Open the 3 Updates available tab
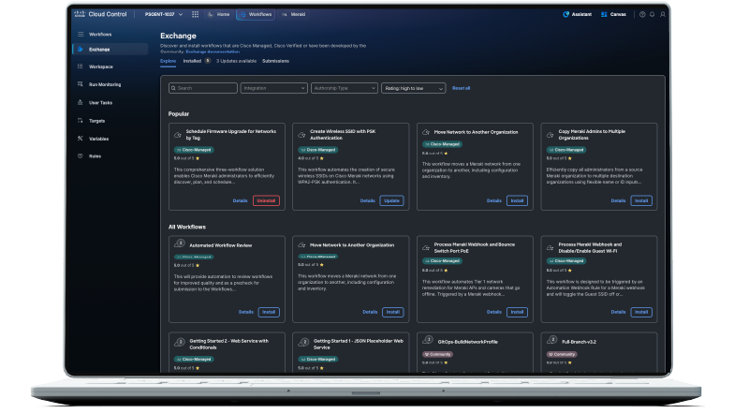The image size is (734, 413). 236,62
